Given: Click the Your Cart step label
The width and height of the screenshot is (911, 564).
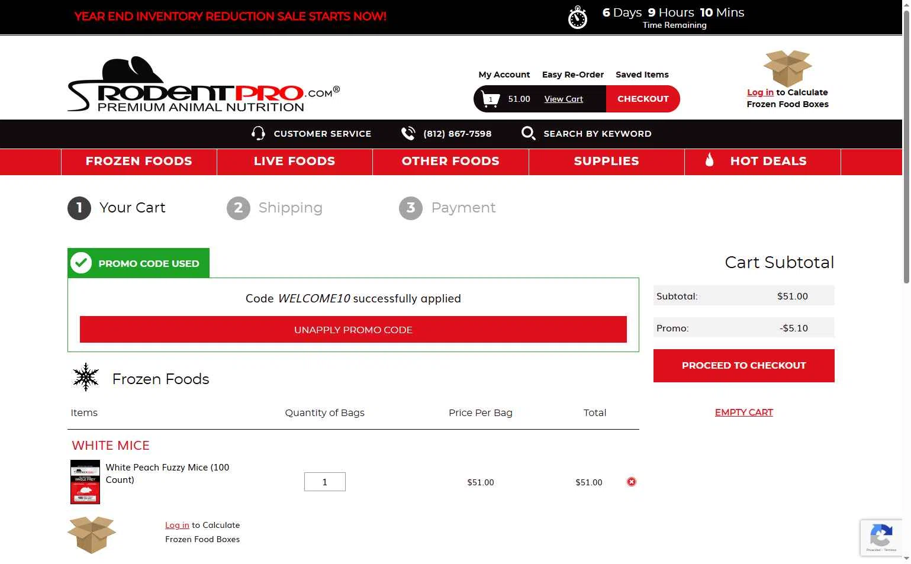Looking at the screenshot, I should (x=133, y=208).
